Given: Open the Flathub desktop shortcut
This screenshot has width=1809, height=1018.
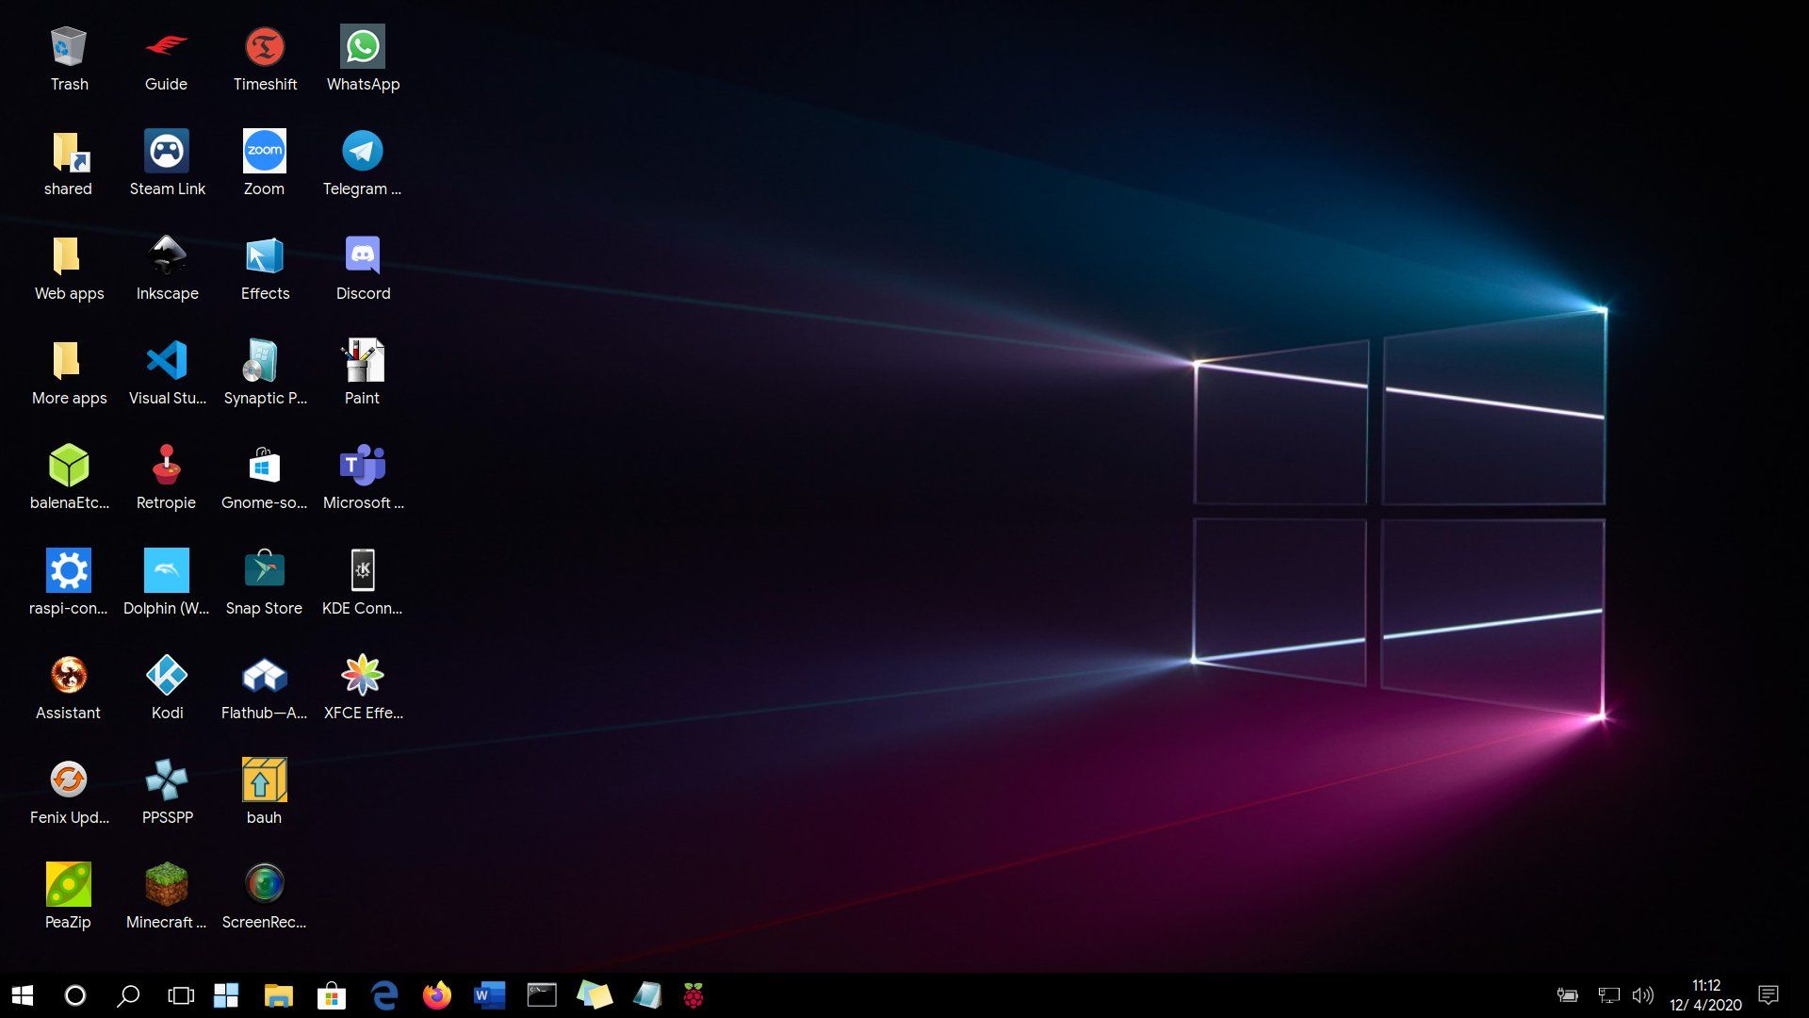Looking at the screenshot, I should coord(265,676).
